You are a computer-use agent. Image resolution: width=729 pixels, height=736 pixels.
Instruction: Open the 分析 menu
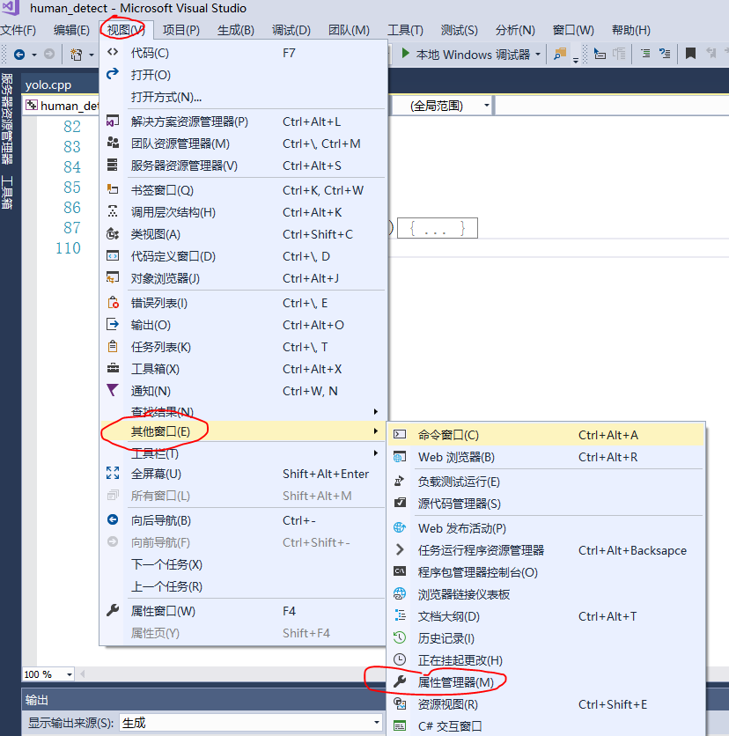515,31
